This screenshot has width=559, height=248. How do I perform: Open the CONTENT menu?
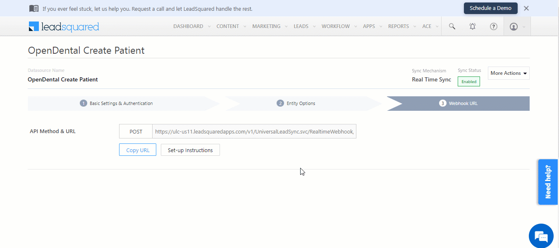[x=227, y=26]
